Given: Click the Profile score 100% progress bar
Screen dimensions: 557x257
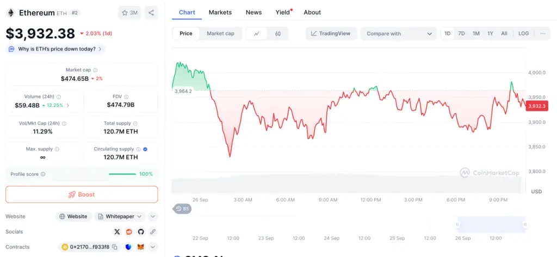Looking at the screenshot, I should click(x=122, y=174).
